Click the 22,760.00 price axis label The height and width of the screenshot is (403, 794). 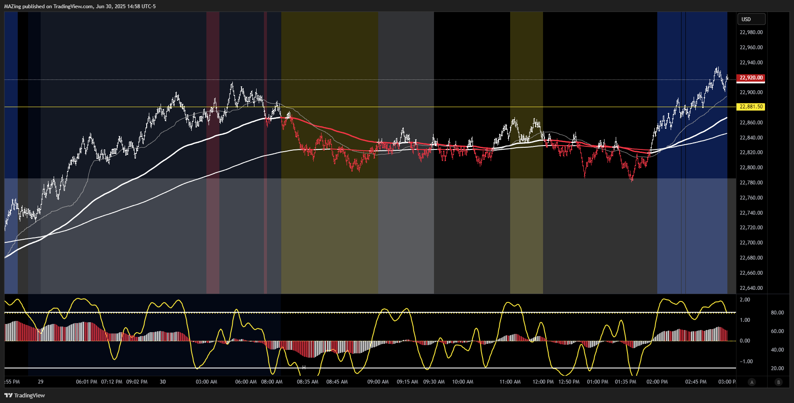click(751, 198)
